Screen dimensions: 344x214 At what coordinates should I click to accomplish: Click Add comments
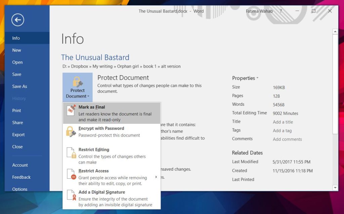pos(287,139)
